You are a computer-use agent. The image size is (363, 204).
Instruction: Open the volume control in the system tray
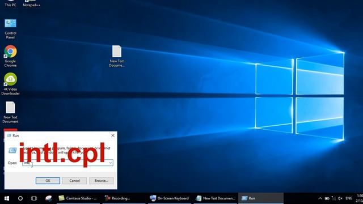tap(340, 198)
